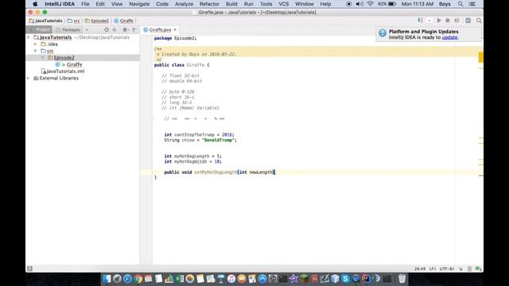Open the project panel gear settings
Viewport: 509px width, 286px height.
tap(125, 29)
